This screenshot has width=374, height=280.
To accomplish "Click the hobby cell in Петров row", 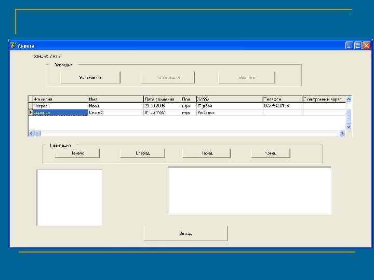I will [x=230, y=106].
